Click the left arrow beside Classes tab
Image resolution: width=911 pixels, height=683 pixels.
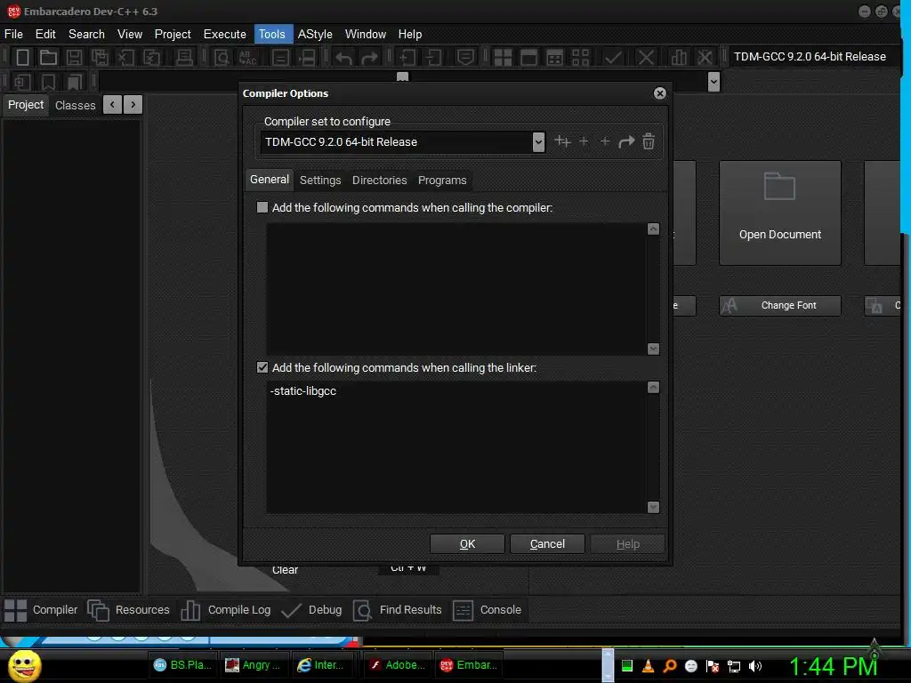click(112, 105)
